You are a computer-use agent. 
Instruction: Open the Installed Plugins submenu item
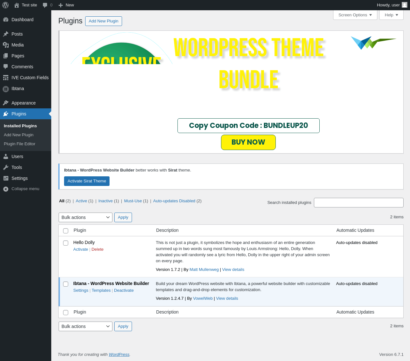[20, 126]
